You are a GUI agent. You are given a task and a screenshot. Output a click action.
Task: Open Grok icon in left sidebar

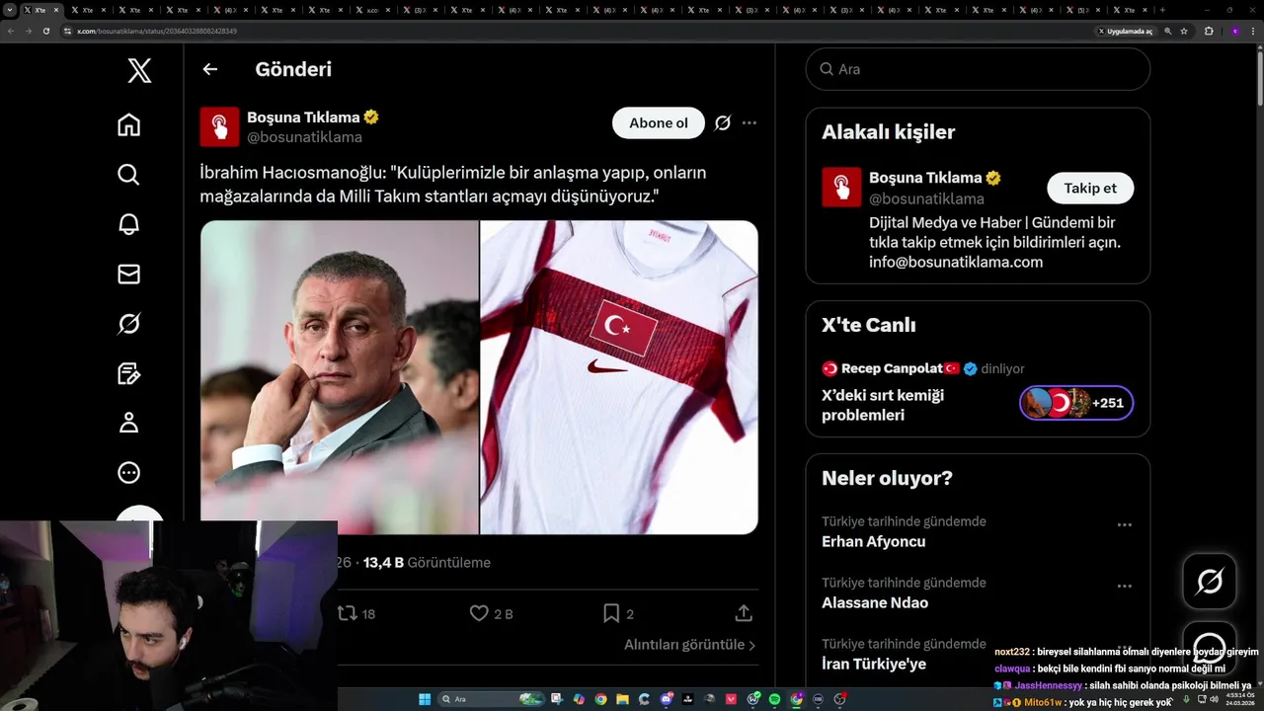(x=128, y=323)
